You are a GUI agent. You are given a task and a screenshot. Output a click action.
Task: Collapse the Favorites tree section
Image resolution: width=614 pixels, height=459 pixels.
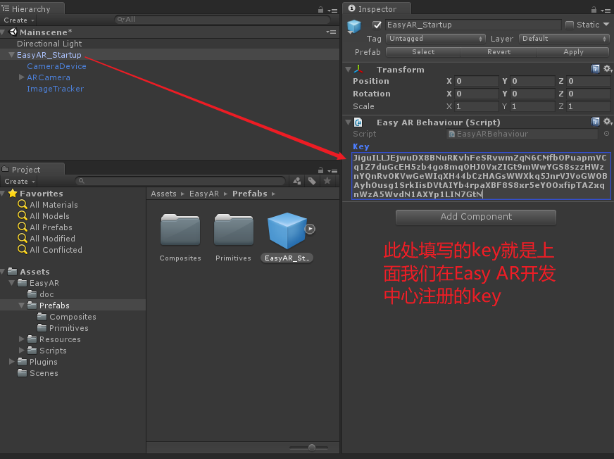coord(3,194)
